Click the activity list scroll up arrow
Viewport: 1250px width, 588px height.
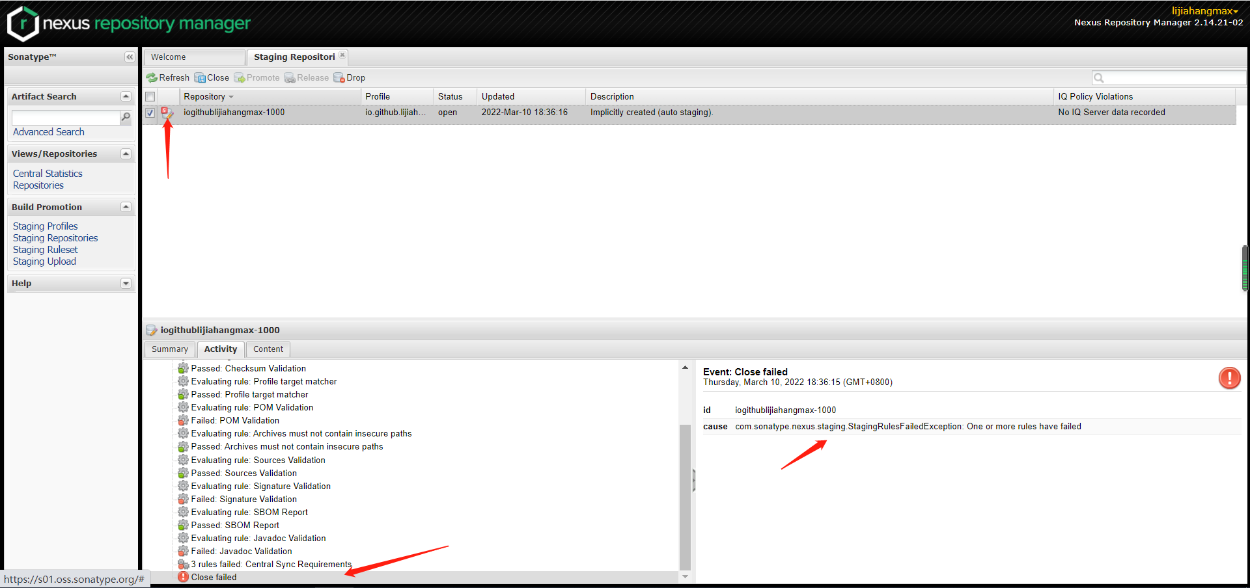click(x=685, y=368)
